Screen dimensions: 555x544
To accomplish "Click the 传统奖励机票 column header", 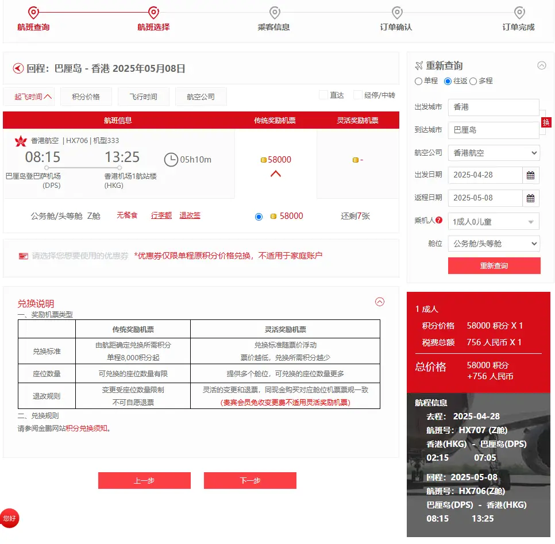I will click(275, 120).
